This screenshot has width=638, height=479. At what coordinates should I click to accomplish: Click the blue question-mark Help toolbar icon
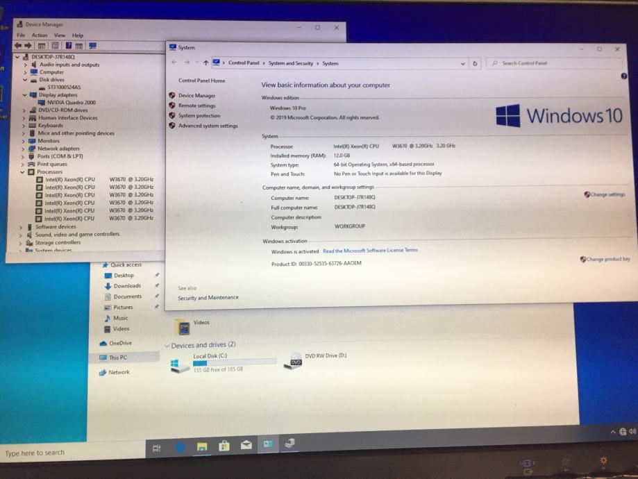[68, 46]
